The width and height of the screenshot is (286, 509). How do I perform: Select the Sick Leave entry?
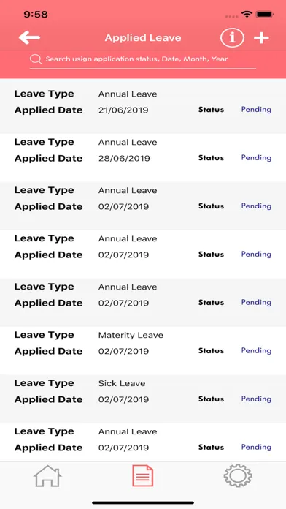pyautogui.click(x=143, y=399)
